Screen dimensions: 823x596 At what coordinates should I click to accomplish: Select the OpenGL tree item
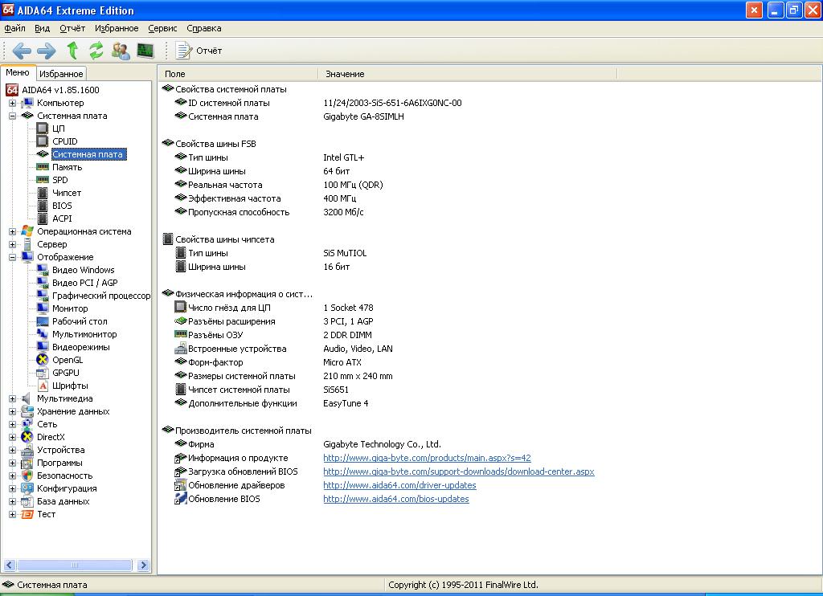point(68,360)
